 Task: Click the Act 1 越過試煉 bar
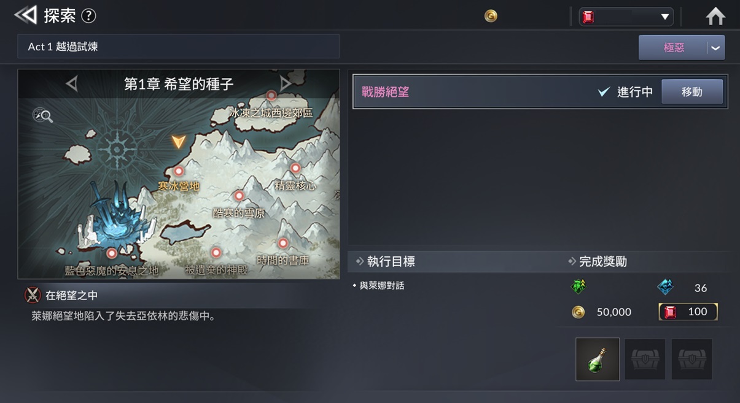179,47
